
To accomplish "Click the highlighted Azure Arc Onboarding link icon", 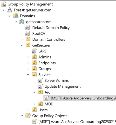I will (x=46, y=98).
